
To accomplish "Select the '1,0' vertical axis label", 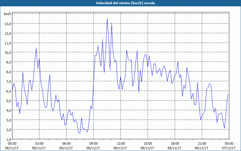I will coord(9,139).
